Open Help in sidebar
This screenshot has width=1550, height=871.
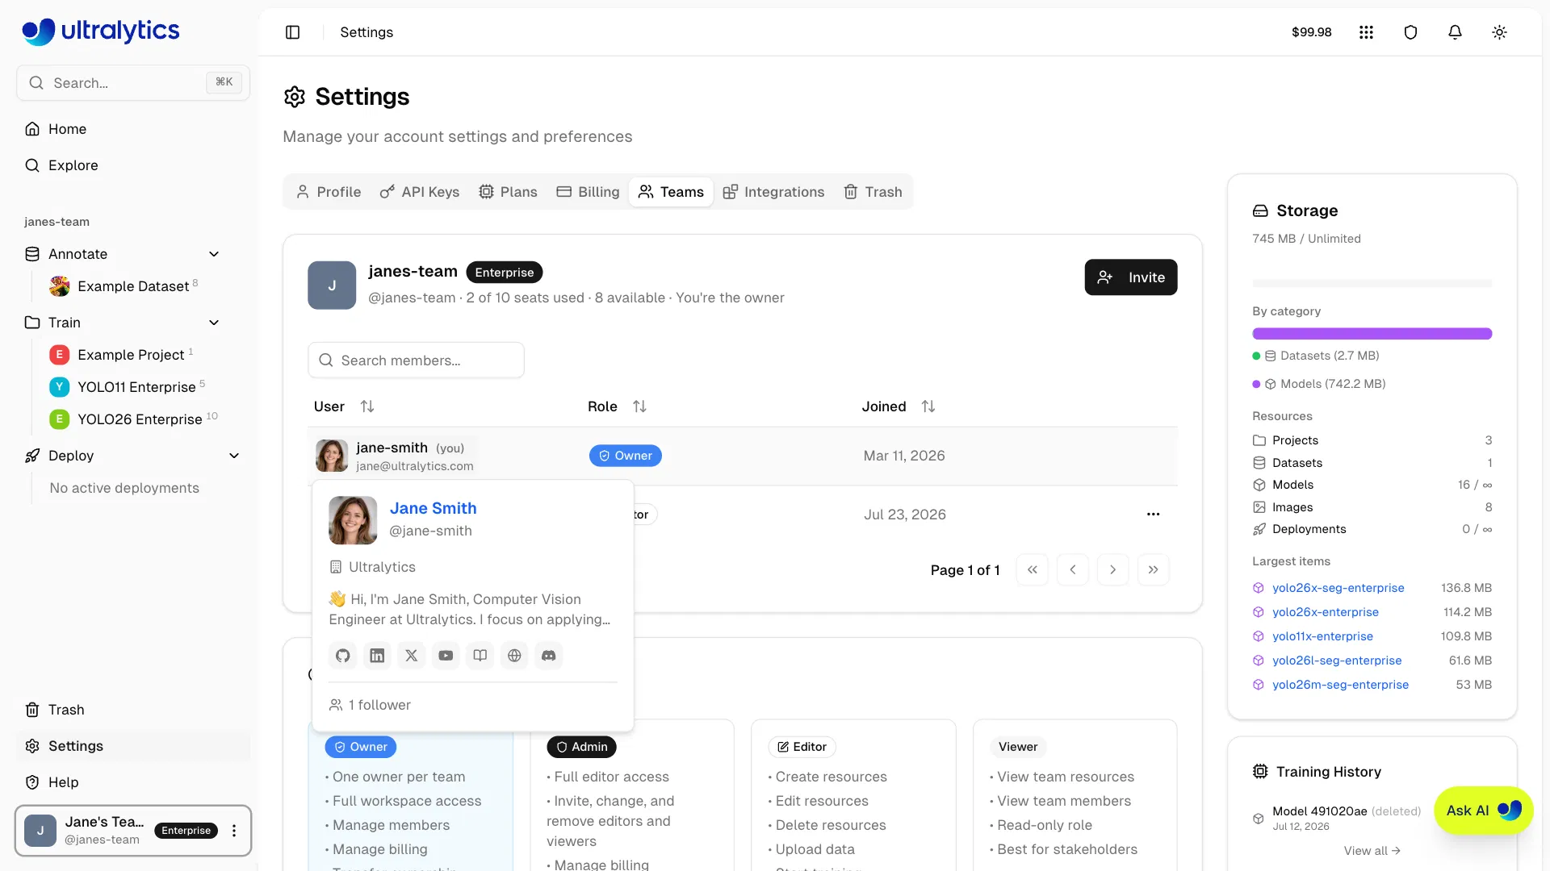[x=63, y=782]
